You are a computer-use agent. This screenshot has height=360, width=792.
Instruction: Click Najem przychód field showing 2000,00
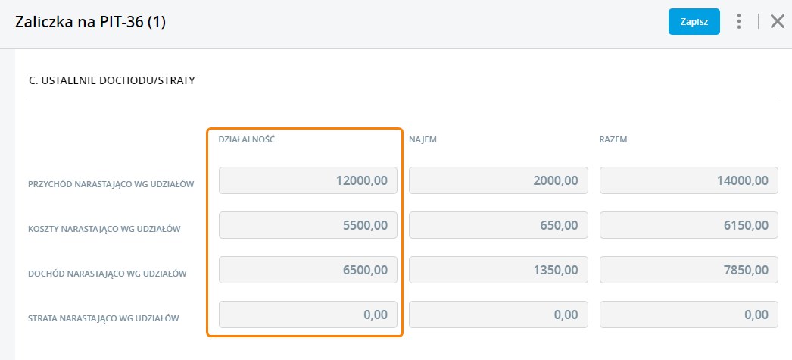(498, 180)
